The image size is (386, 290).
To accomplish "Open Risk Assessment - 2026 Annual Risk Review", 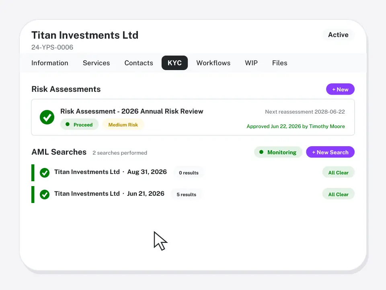I will 132,111.
